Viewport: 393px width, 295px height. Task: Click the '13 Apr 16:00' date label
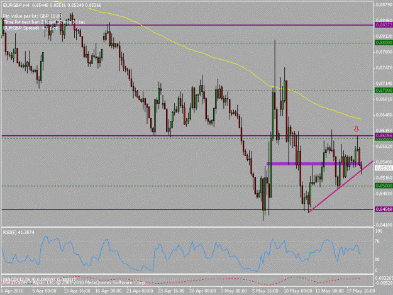[x=77, y=291]
